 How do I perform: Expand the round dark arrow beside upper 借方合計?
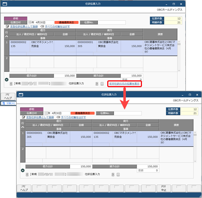(6, 80)
